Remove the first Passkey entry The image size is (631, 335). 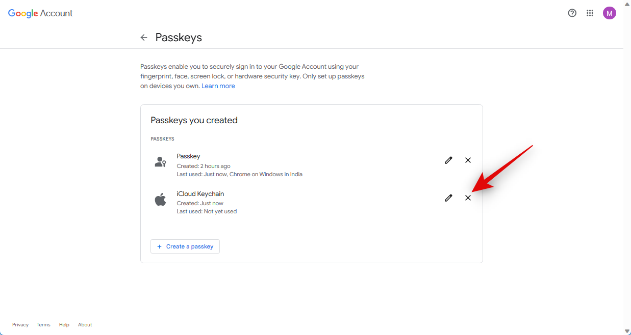468,160
